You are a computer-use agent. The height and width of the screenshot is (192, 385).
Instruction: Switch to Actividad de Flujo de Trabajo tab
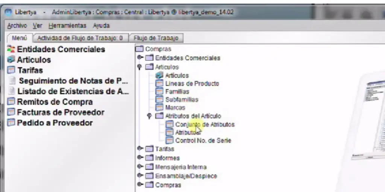(x=80, y=38)
